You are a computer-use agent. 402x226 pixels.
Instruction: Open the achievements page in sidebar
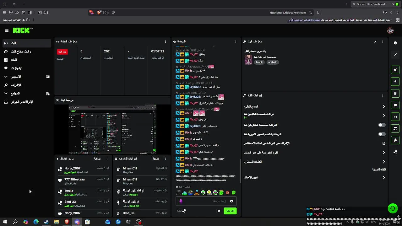pos(27,68)
